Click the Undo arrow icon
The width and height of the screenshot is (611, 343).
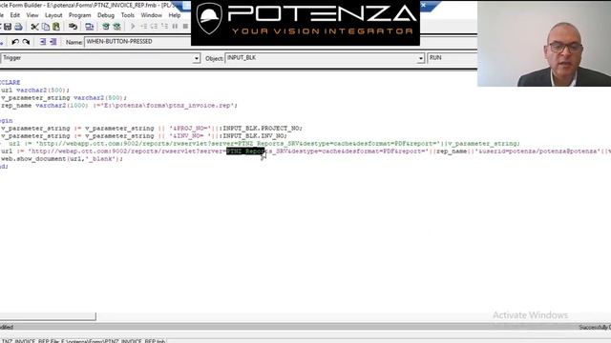(x=15, y=42)
